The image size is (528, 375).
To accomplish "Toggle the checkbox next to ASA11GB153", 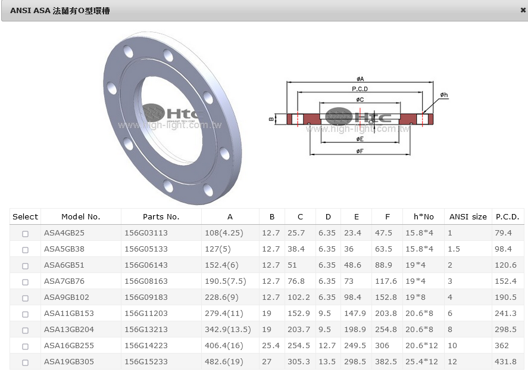I will [x=25, y=314].
